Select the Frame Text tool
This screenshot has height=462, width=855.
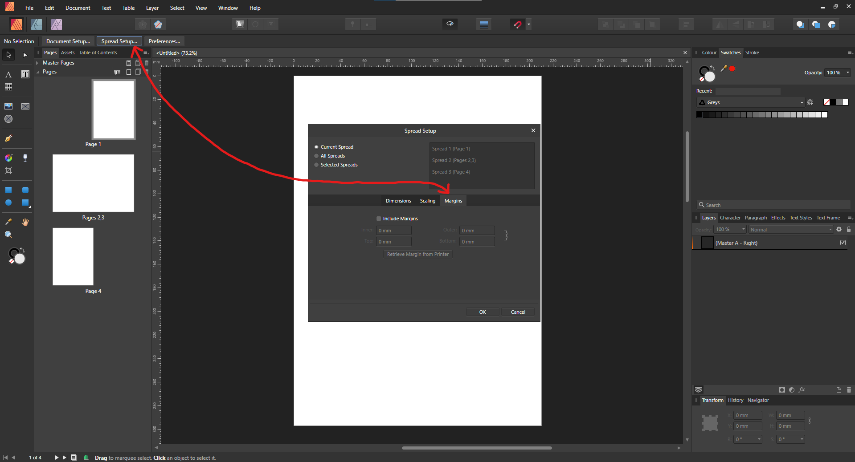pyautogui.click(x=25, y=74)
